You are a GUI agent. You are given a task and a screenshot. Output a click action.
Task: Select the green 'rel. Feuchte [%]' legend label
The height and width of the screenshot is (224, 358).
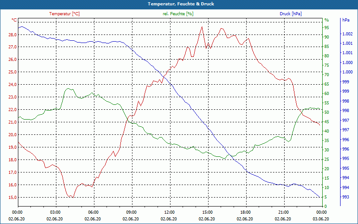click(178, 14)
